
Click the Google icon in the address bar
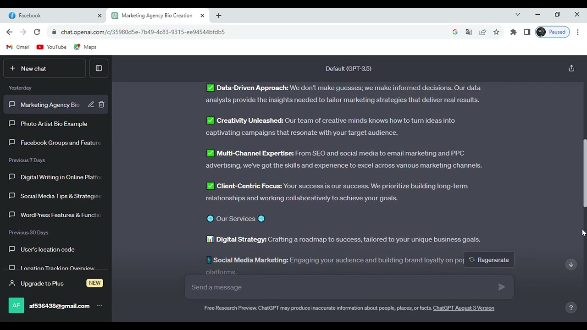point(455,32)
